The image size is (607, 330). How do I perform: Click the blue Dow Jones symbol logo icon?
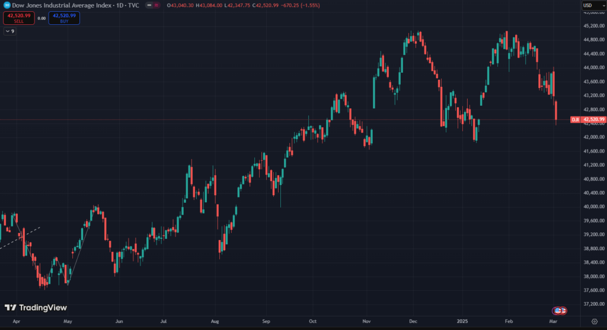(7, 5)
